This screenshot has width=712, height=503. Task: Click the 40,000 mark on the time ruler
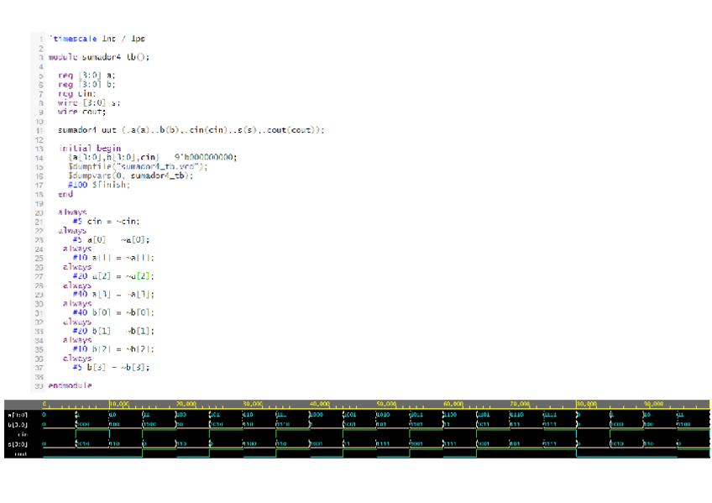[319, 403]
